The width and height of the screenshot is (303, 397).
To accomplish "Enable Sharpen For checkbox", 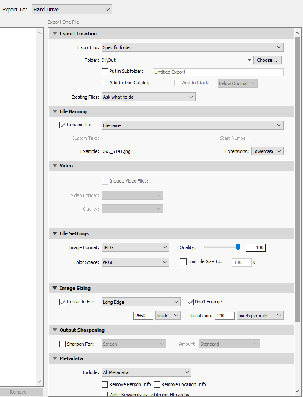I will pos(63,344).
